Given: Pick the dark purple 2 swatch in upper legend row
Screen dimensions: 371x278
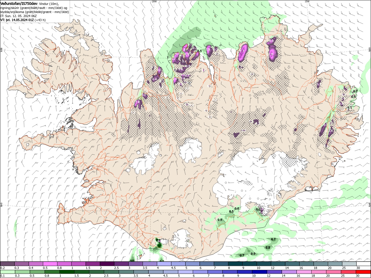Looking at the screenshot, I should 107,264.
